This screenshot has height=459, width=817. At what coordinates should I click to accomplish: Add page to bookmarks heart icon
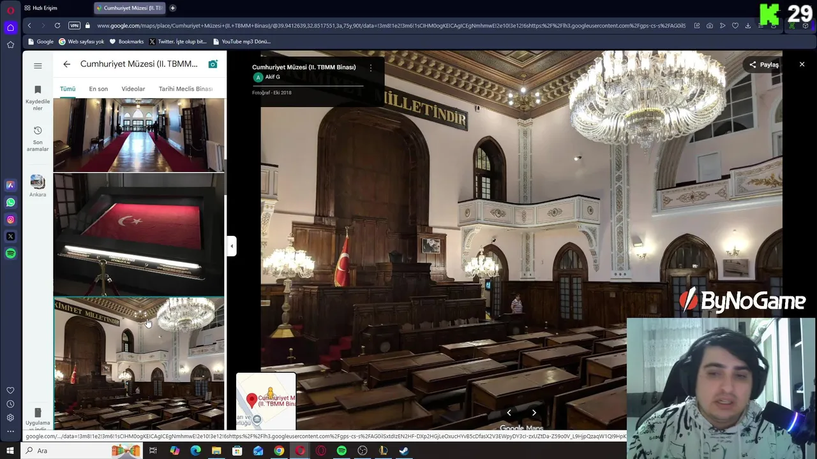coord(735,25)
